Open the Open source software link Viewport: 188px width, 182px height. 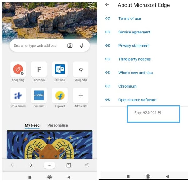(x=137, y=100)
